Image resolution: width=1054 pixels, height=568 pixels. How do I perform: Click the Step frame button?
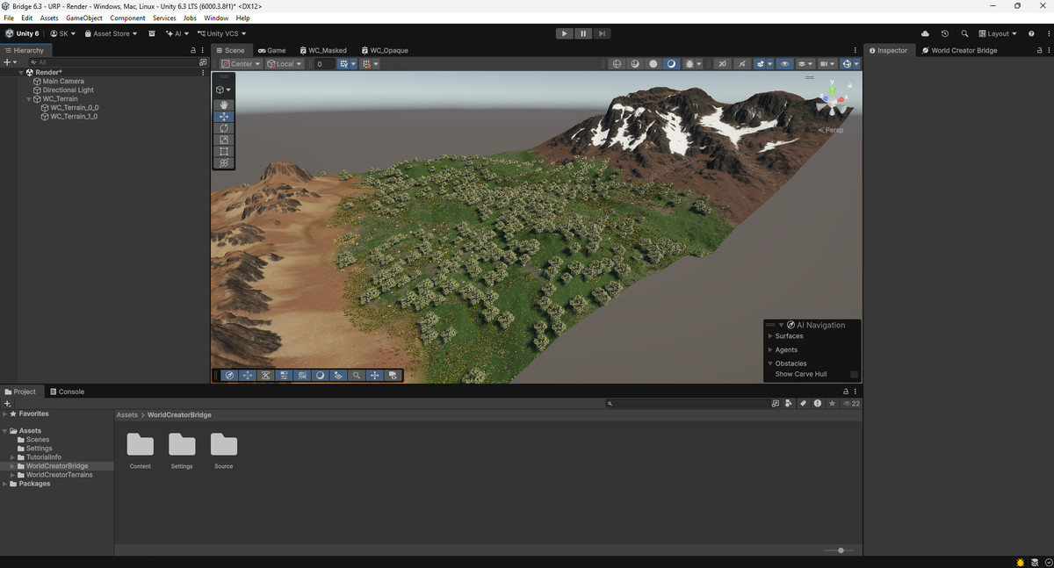[602, 33]
